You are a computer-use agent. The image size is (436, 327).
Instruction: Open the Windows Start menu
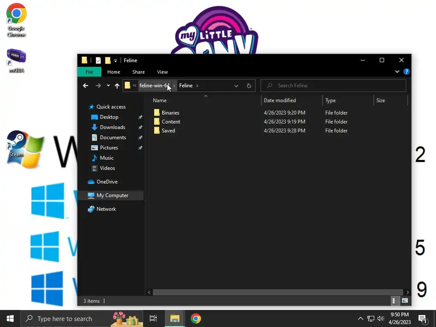coord(10,318)
